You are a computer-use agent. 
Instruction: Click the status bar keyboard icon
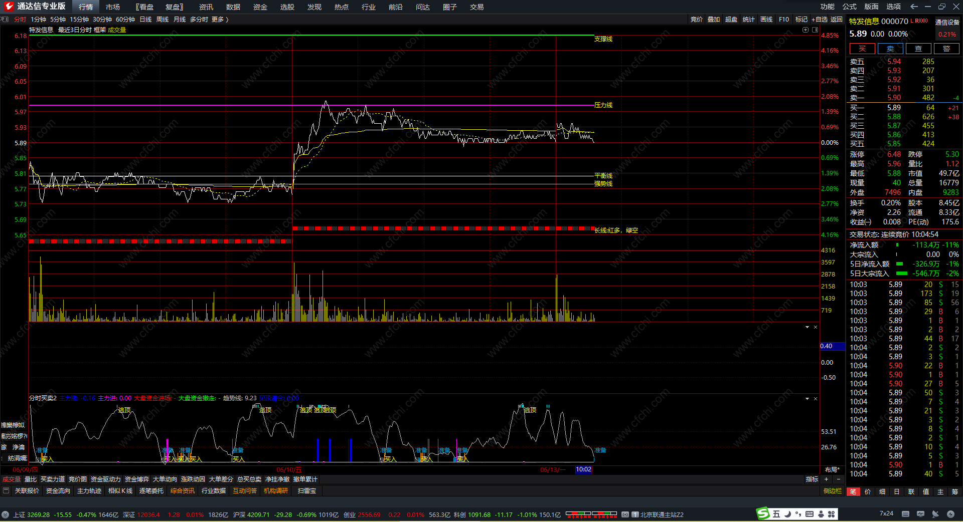tap(905, 514)
